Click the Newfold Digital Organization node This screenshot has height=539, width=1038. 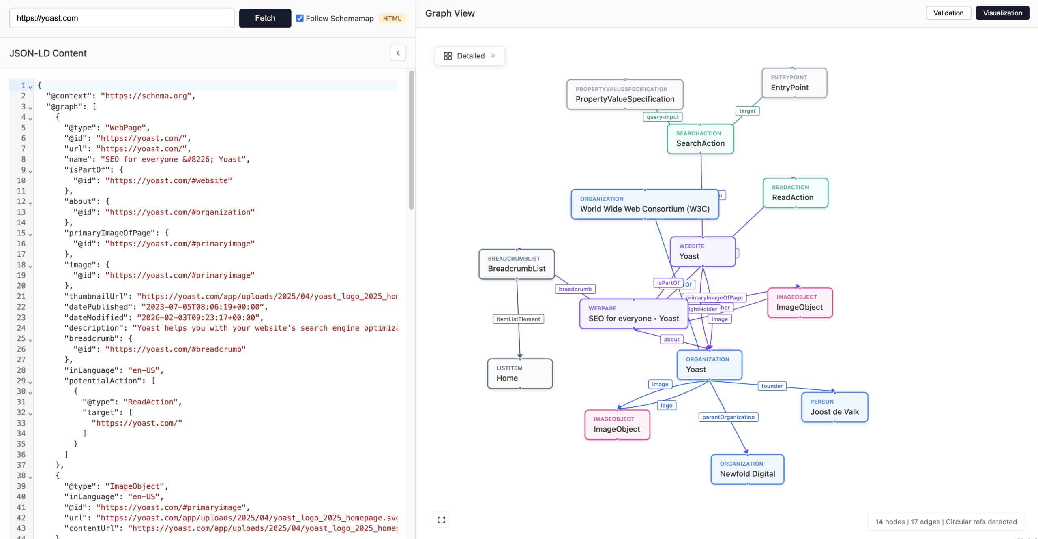(747, 469)
